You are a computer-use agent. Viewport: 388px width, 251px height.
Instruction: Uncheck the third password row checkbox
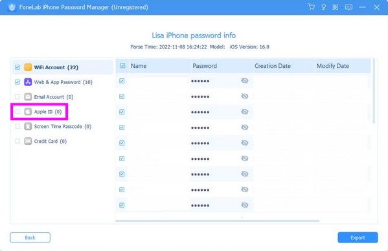[122, 112]
